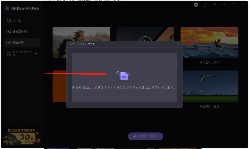Open the shopping cart icon
Viewport: 249px width, 149px height.
tap(196, 5)
